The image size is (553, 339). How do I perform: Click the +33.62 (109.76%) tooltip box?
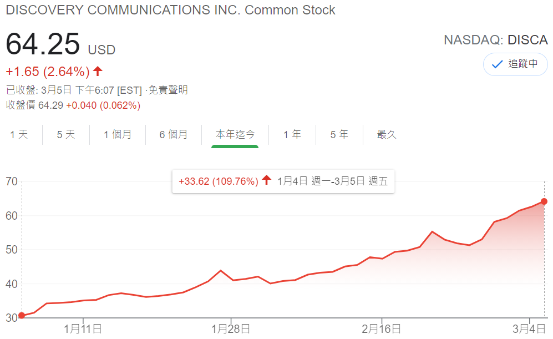coord(283,181)
